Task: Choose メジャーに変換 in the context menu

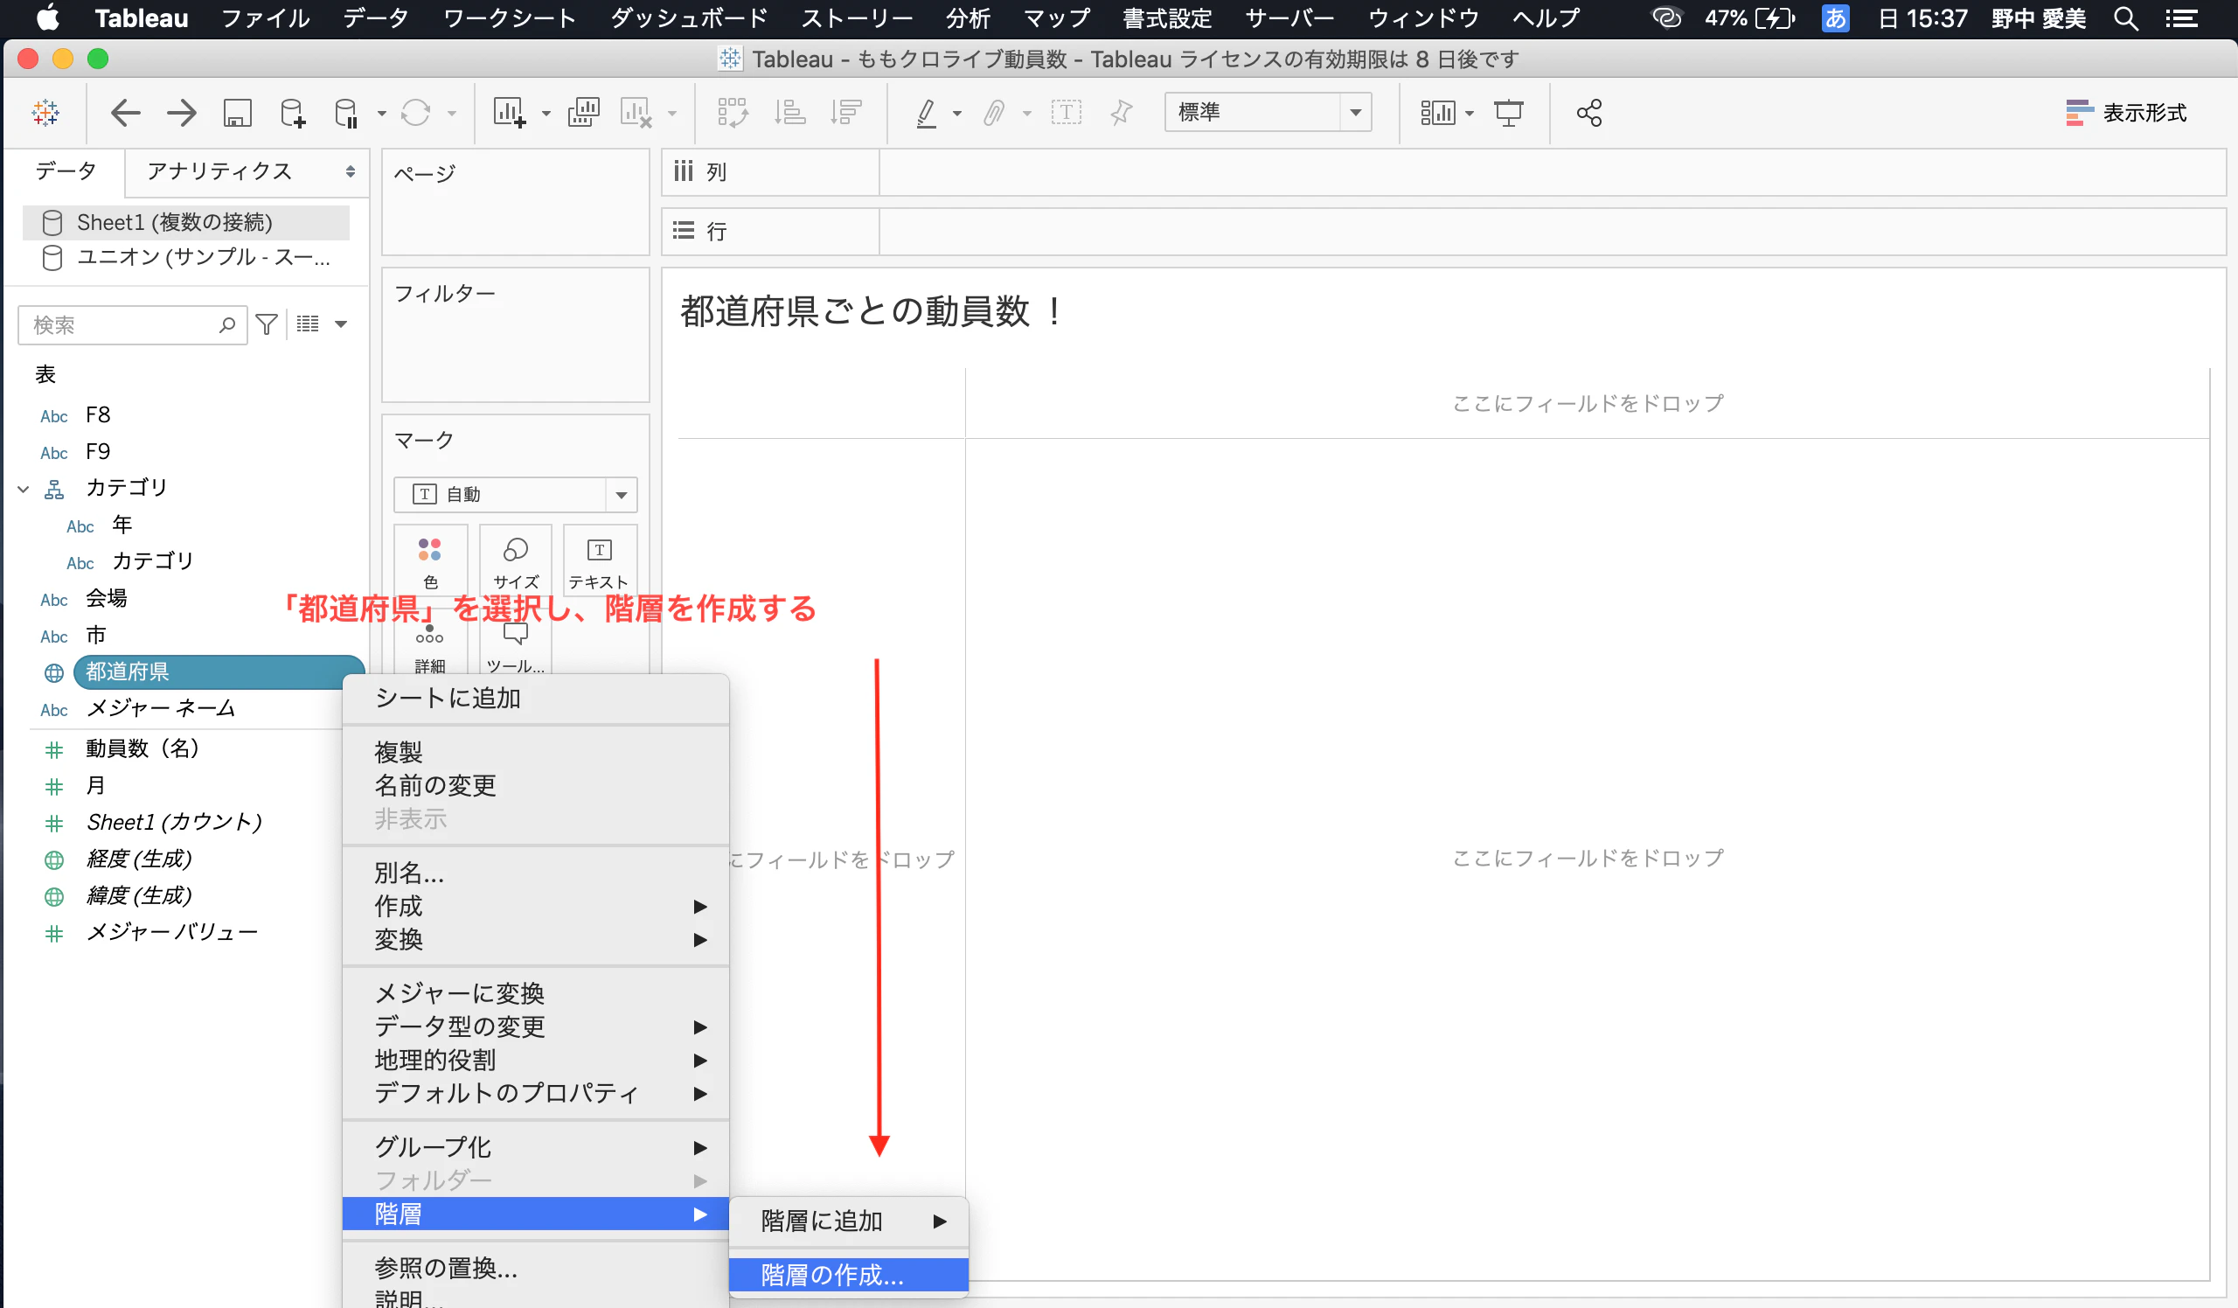Action: point(536,992)
